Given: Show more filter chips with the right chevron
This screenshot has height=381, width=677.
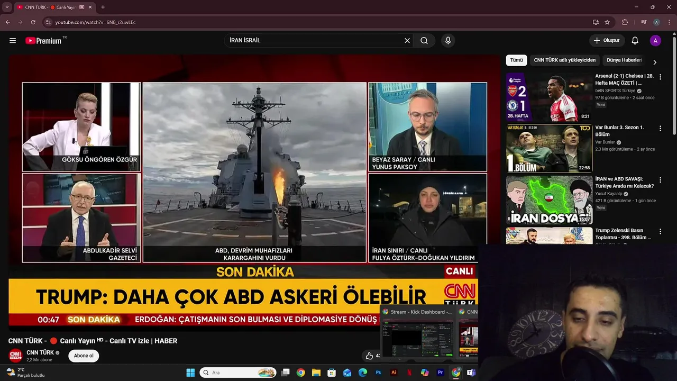Looking at the screenshot, I should (x=654, y=62).
